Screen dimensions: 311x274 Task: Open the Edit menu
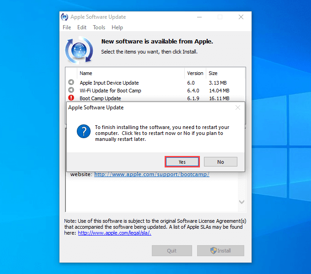point(82,27)
